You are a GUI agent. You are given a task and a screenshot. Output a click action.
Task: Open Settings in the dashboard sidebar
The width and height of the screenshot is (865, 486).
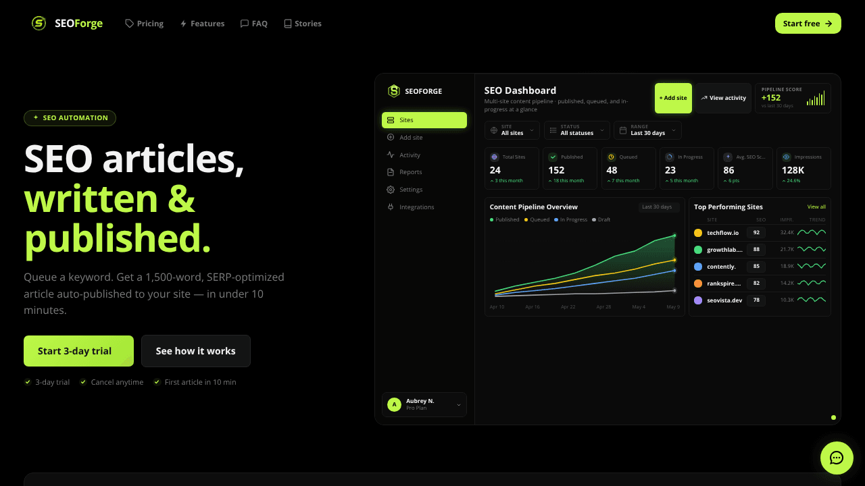coord(424,190)
